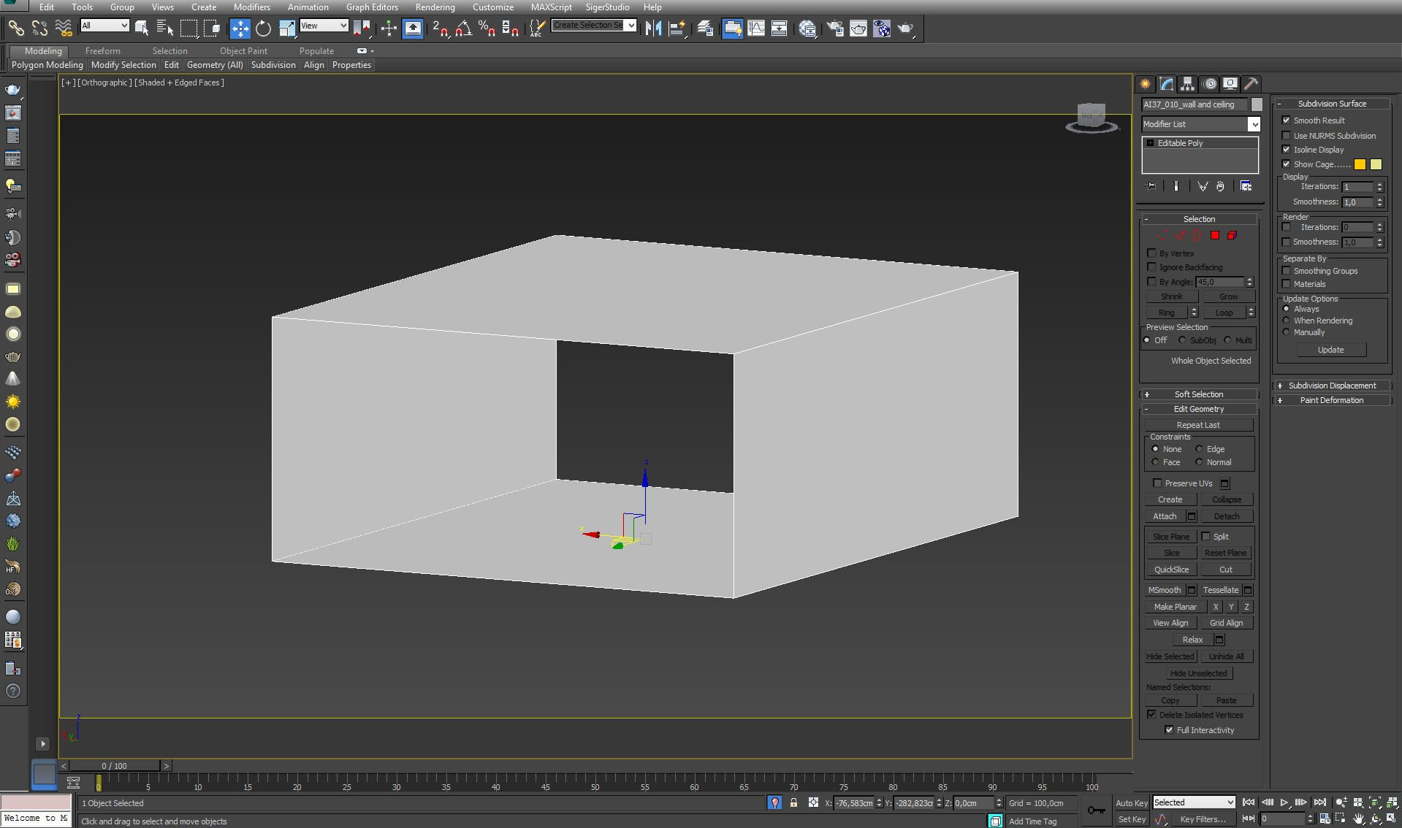Open the Material Editor icon
The image size is (1402, 828).
(x=807, y=28)
